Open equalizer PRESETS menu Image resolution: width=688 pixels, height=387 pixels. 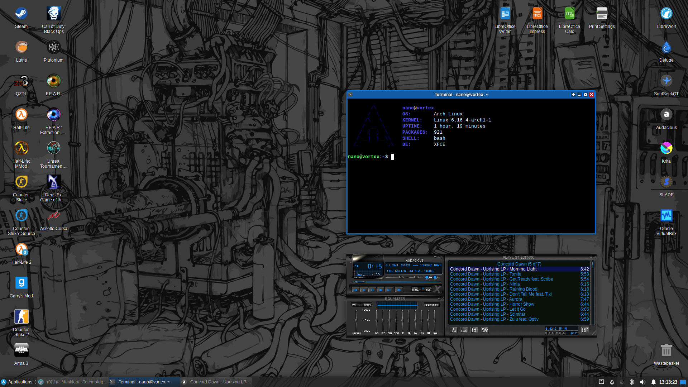tap(431, 305)
